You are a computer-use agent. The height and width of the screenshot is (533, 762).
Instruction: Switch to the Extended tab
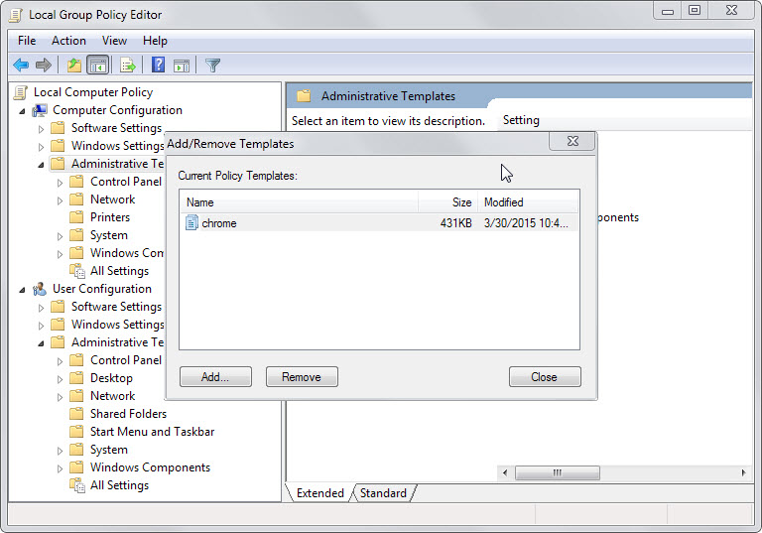(319, 493)
